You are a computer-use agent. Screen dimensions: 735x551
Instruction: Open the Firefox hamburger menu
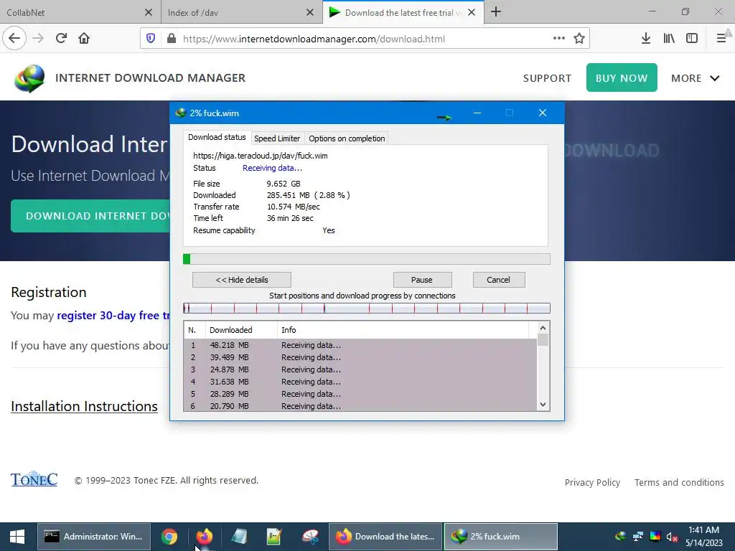coord(721,39)
